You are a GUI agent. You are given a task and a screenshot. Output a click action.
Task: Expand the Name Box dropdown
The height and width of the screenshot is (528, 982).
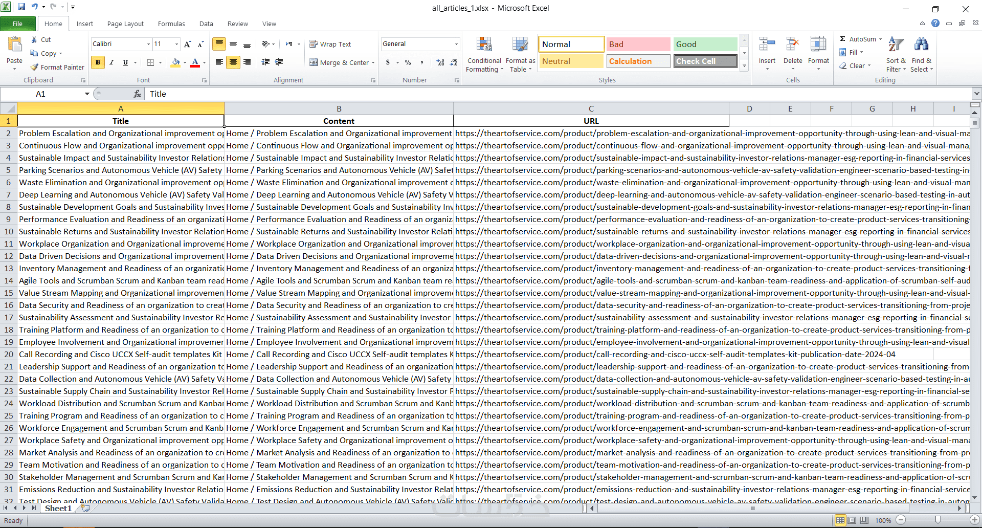(x=87, y=94)
